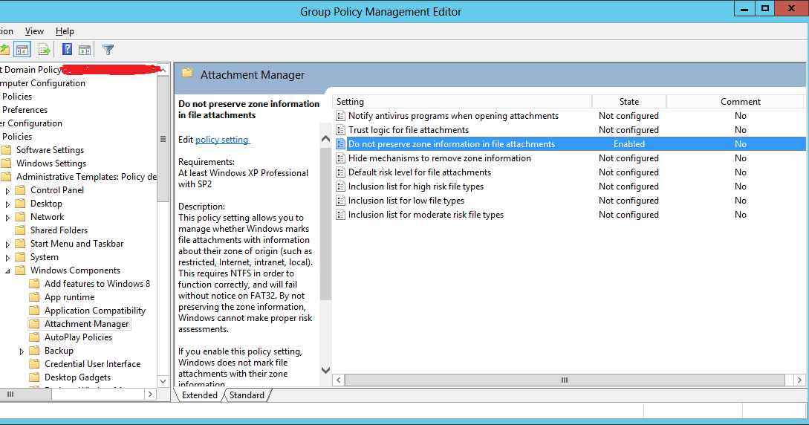
Task: Sort by the State column header
Action: [629, 102]
